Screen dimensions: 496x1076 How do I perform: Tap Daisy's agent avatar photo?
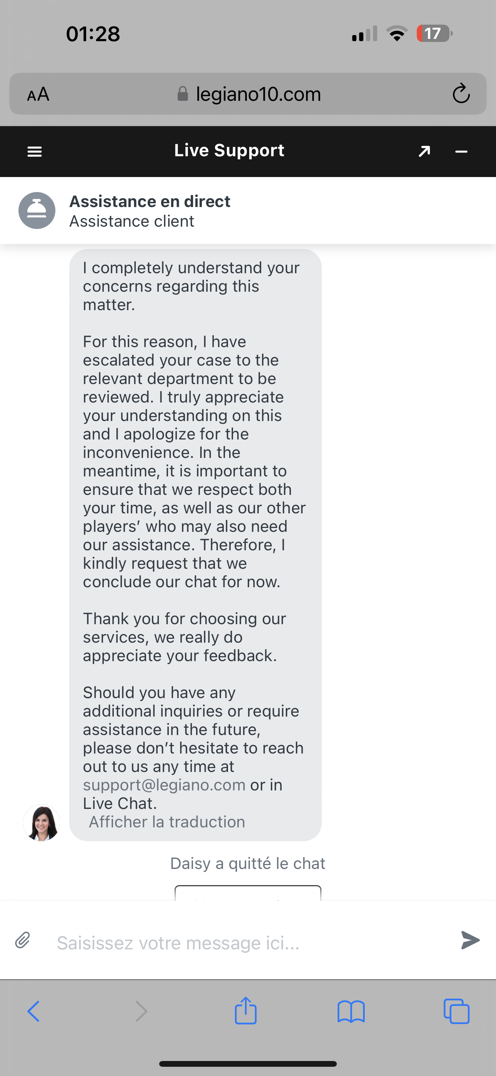click(x=42, y=822)
